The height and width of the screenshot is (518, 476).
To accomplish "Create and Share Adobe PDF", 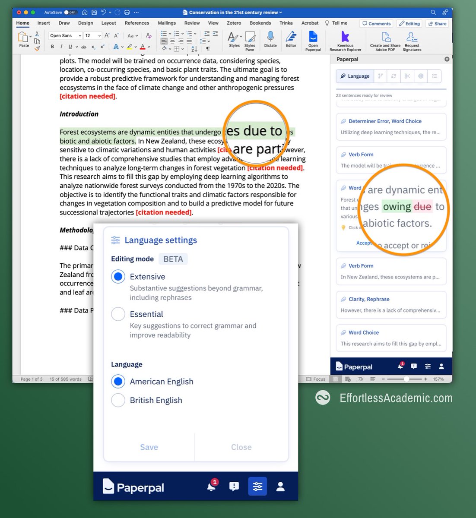I will [x=384, y=40].
